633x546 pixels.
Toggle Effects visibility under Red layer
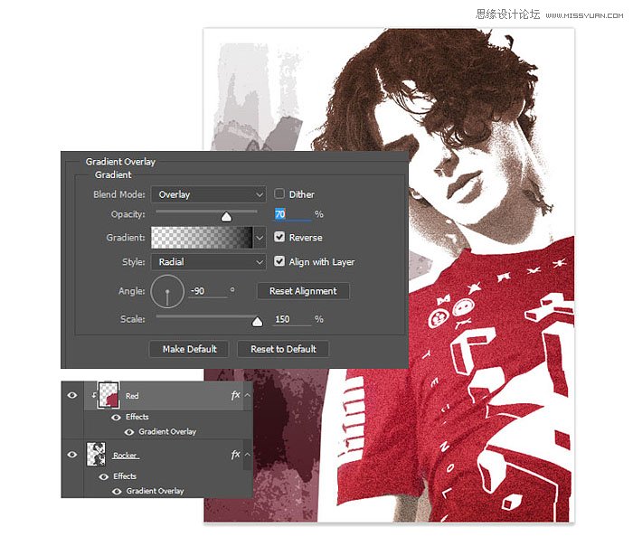click(x=116, y=418)
